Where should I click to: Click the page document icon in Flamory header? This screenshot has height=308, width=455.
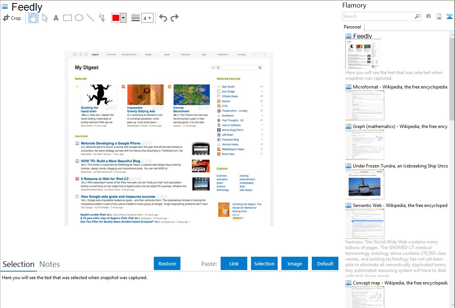pos(439,16)
